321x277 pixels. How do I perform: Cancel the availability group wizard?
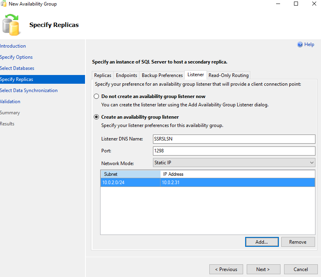pyautogui.click(x=300, y=269)
